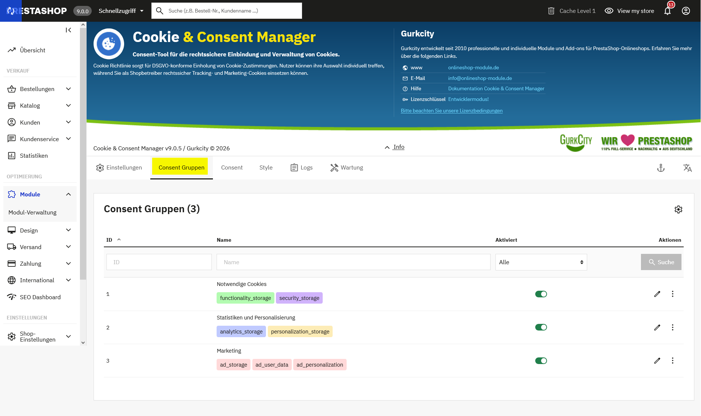
Task: Click the Cache Level 1 trash icon
Action: (x=551, y=11)
